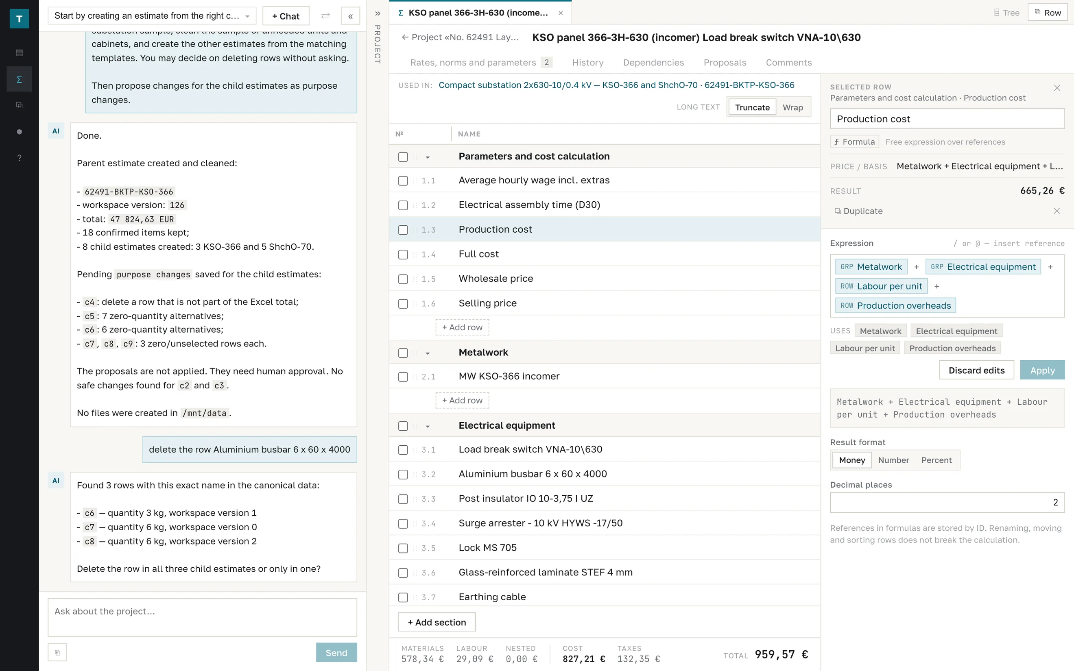Open the Comments tab

789,63
